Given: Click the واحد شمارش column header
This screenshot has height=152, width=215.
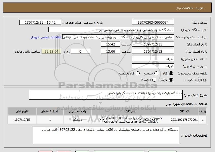Looking at the screenshot, I should click(77, 112).
